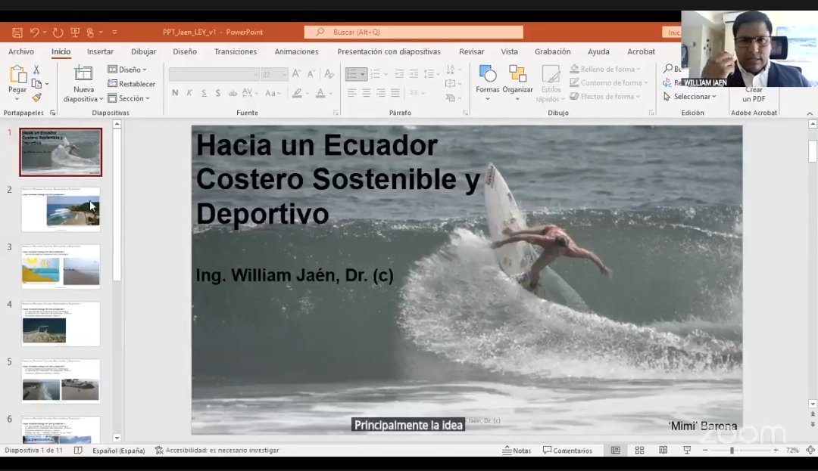
Task: Decrease the font size
Action: 311,74
